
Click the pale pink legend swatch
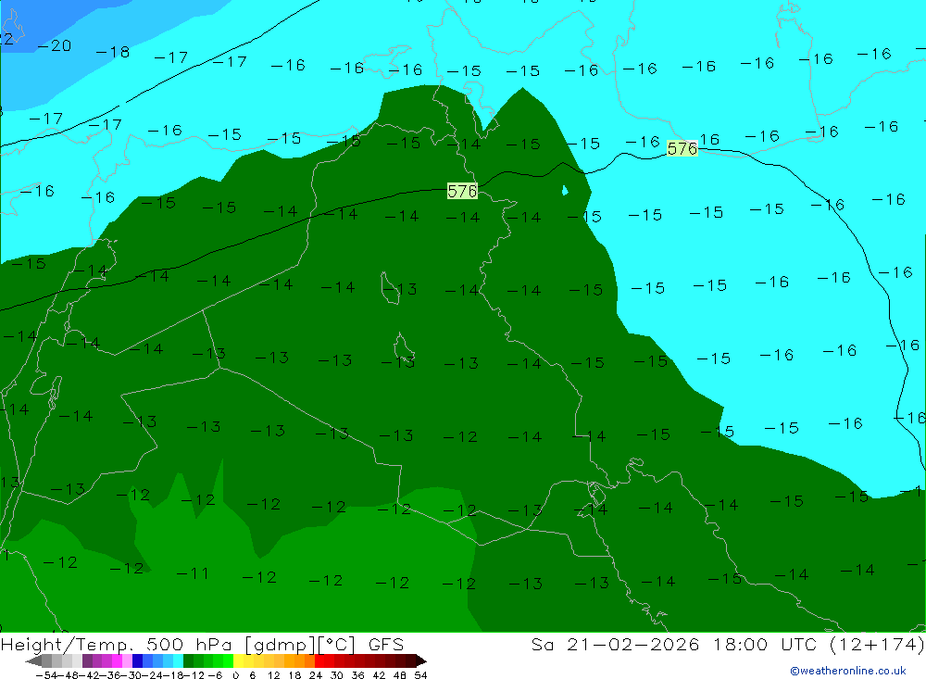[x=128, y=661]
